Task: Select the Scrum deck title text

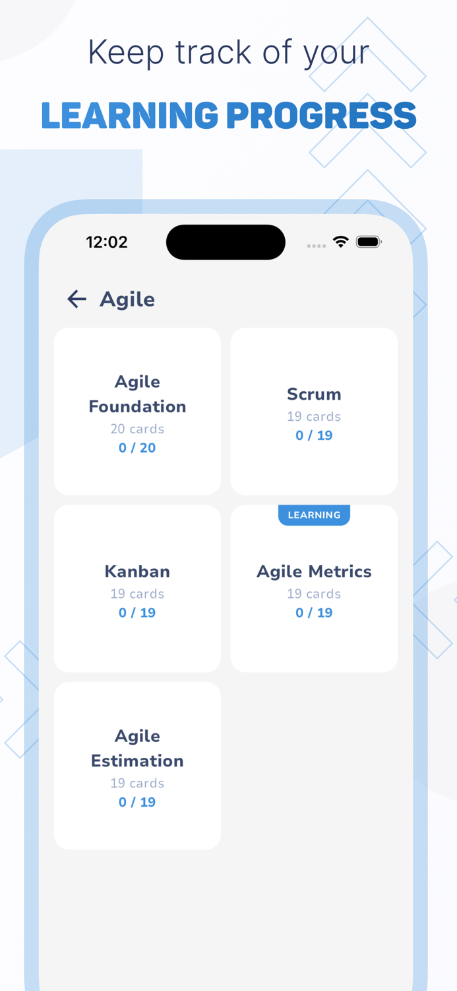Action: pos(314,394)
